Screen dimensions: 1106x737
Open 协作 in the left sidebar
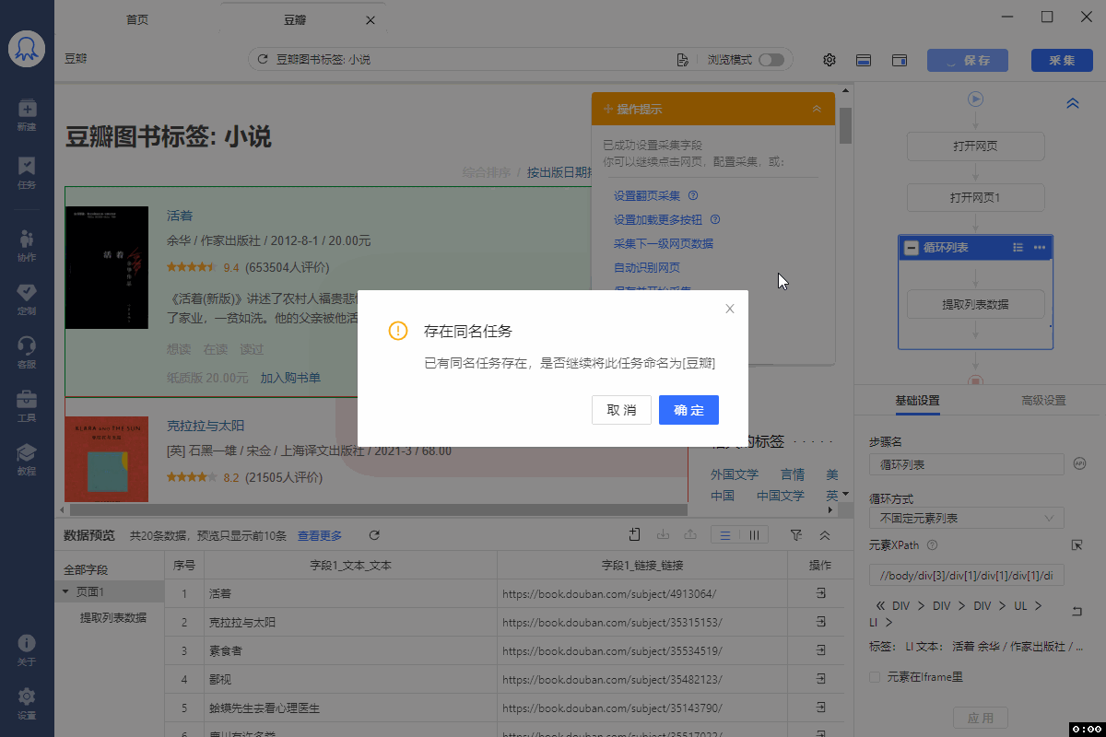click(27, 246)
